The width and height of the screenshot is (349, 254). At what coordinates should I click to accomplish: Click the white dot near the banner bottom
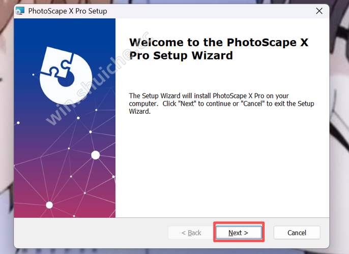coord(49,205)
